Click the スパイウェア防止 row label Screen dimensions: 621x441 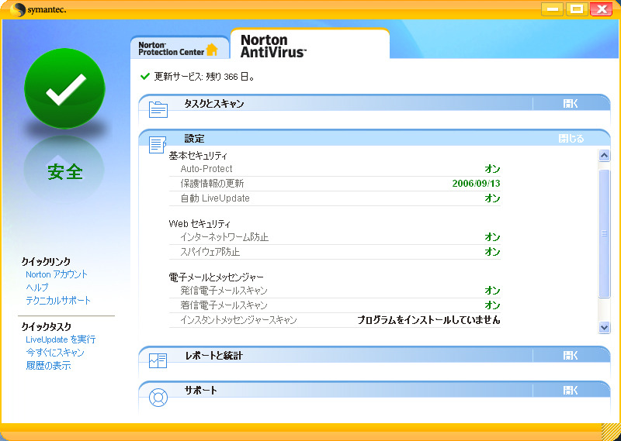click(x=210, y=252)
